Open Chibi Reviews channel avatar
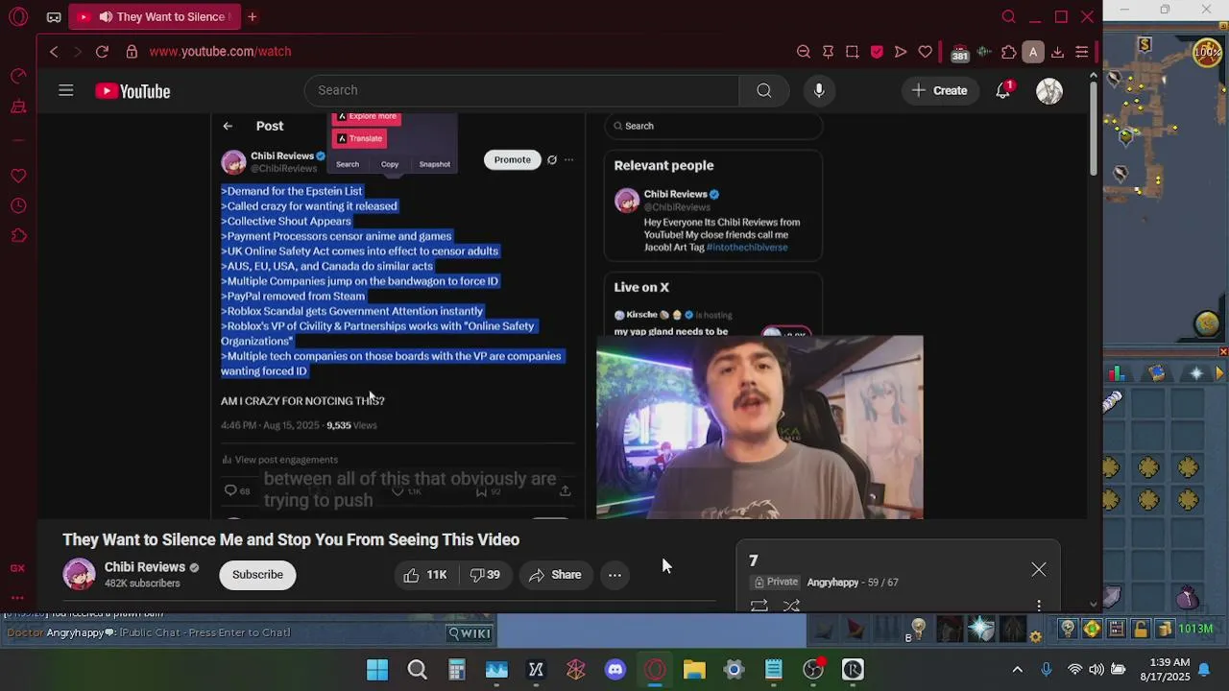 [x=79, y=574]
